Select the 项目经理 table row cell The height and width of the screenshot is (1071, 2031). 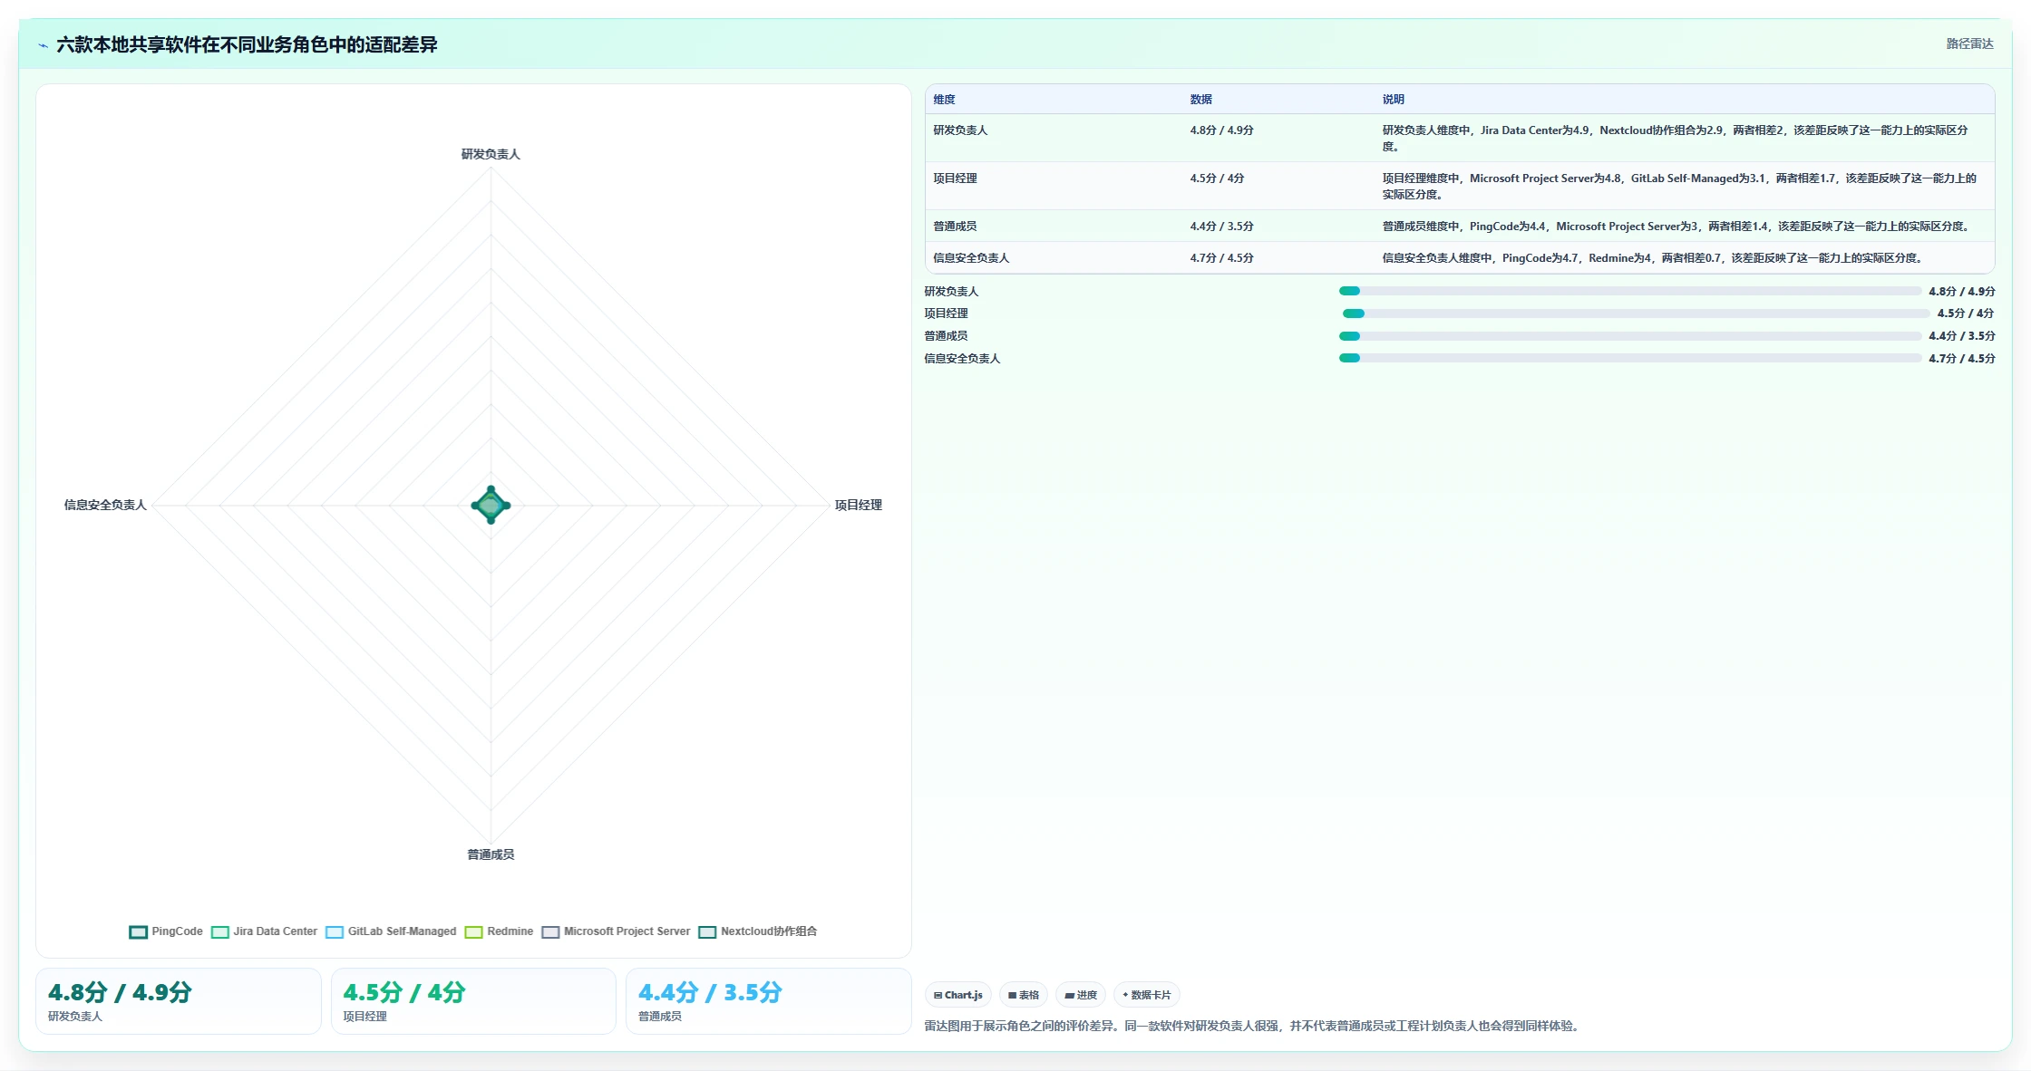tap(955, 178)
